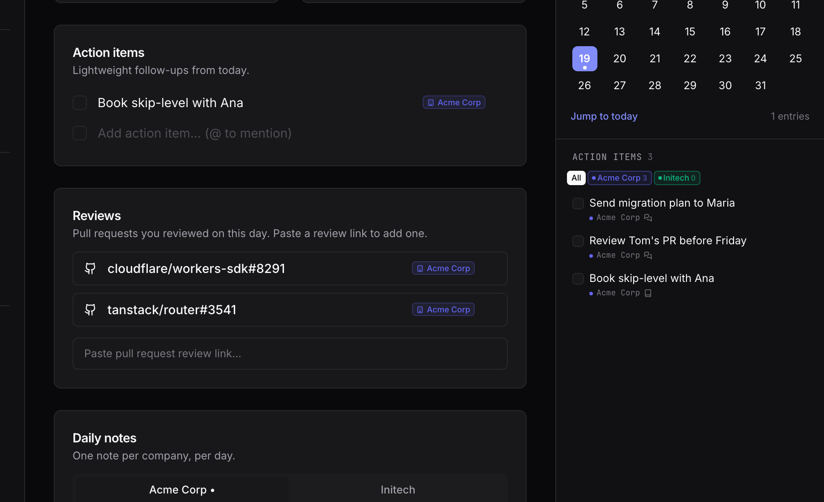Image resolution: width=824 pixels, height=502 pixels.
Task: Select calendar day 17
Action: (x=760, y=32)
